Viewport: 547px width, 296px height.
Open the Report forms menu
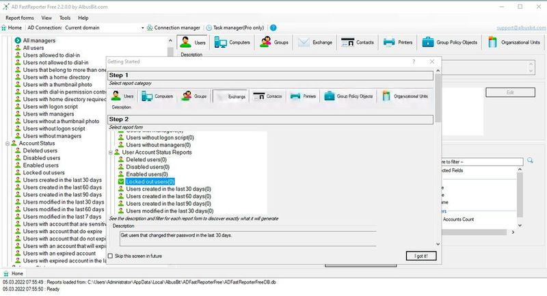point(20,18)
